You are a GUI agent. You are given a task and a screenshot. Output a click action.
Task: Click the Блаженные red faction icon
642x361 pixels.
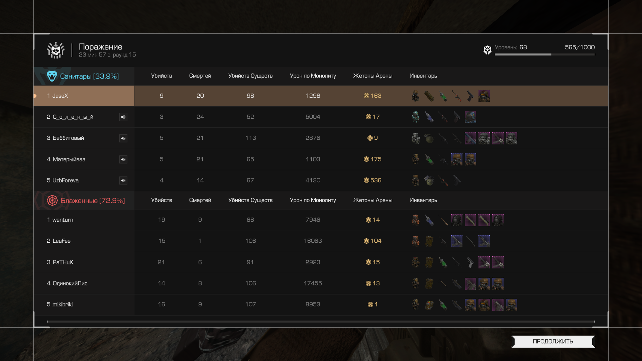point(52,201)
